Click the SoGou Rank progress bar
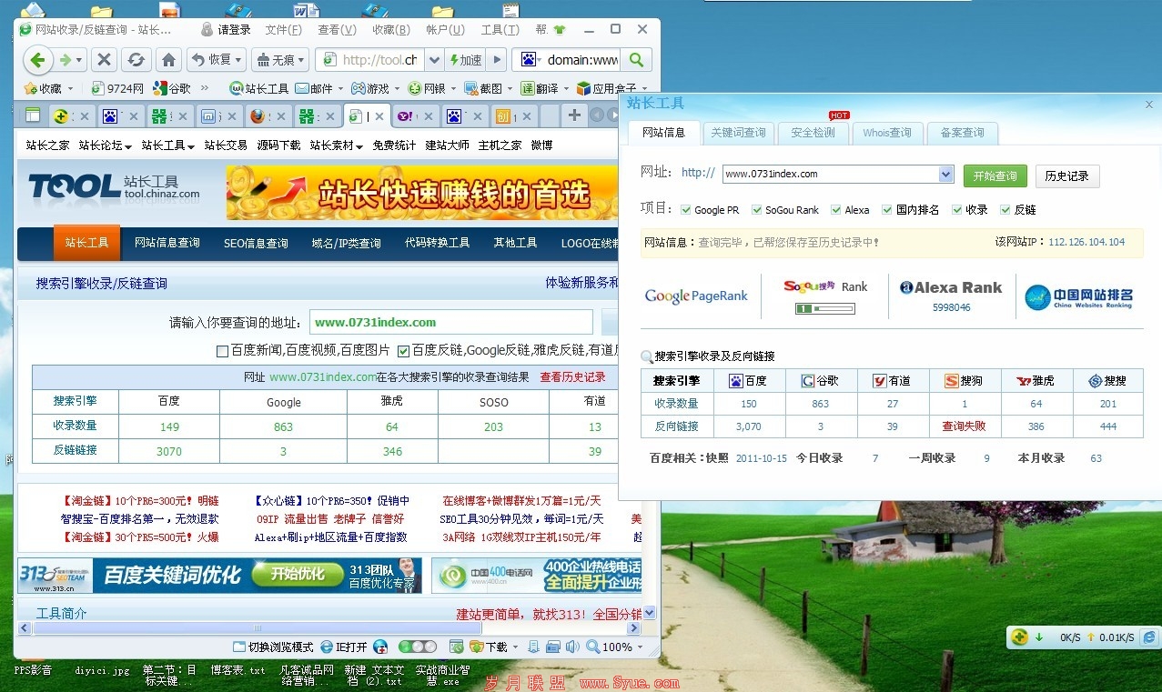This screenshot has width=1162, height=692. click(824, 308)
